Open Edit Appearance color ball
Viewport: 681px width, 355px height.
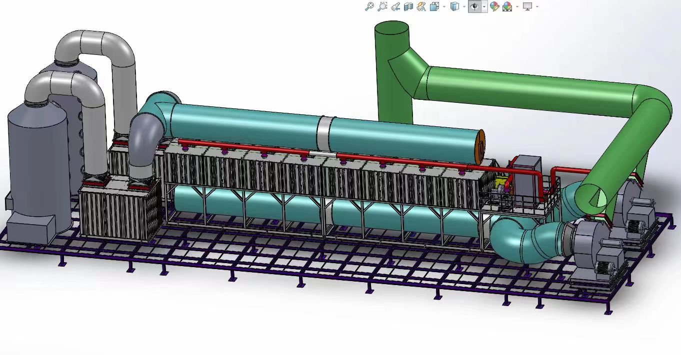pyautogui.click(x=494, y=6)
